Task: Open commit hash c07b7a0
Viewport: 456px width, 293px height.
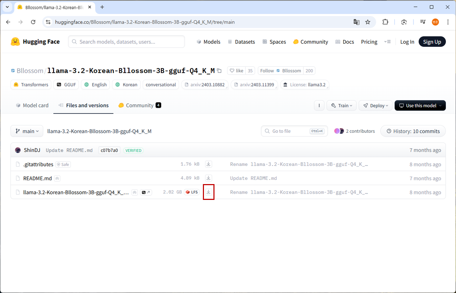Action: click(x=109, y=150)
